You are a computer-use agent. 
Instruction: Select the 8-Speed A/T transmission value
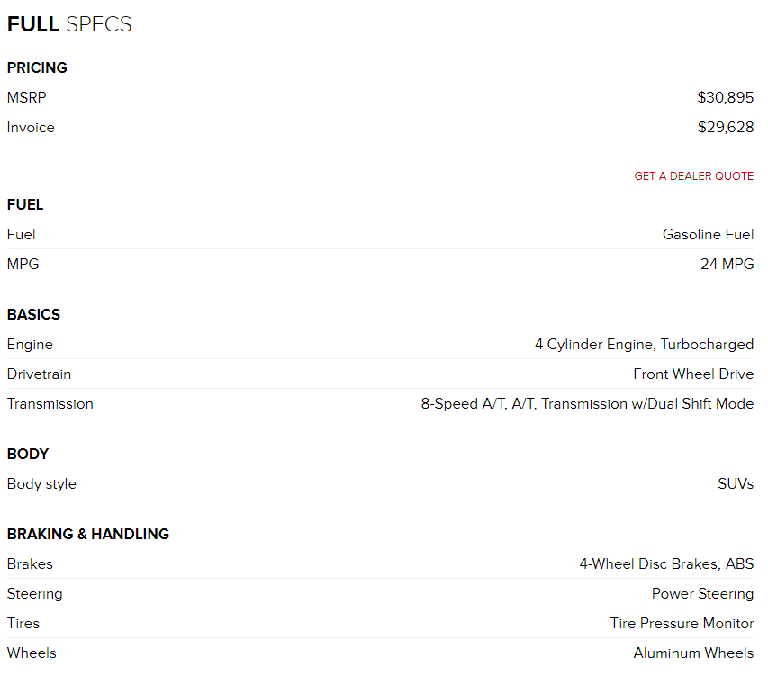click(x=587, y=403)
